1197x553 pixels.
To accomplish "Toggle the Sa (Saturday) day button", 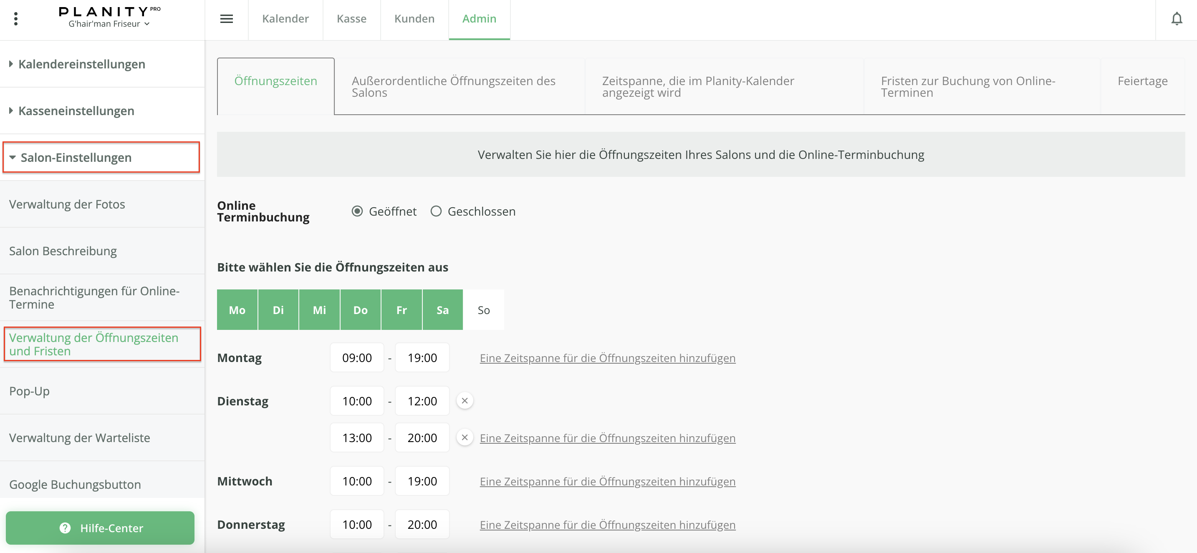I will (x=442, y=310).
